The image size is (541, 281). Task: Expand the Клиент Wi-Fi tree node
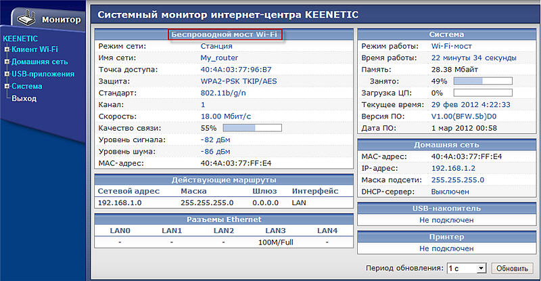tap(6, 49)
